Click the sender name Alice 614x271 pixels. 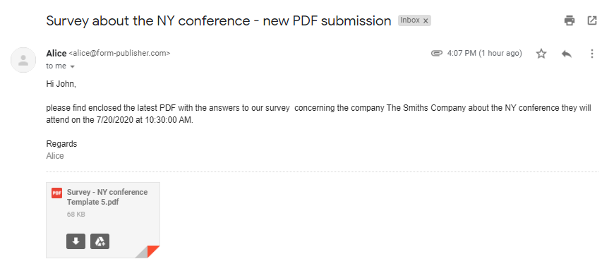56,53
